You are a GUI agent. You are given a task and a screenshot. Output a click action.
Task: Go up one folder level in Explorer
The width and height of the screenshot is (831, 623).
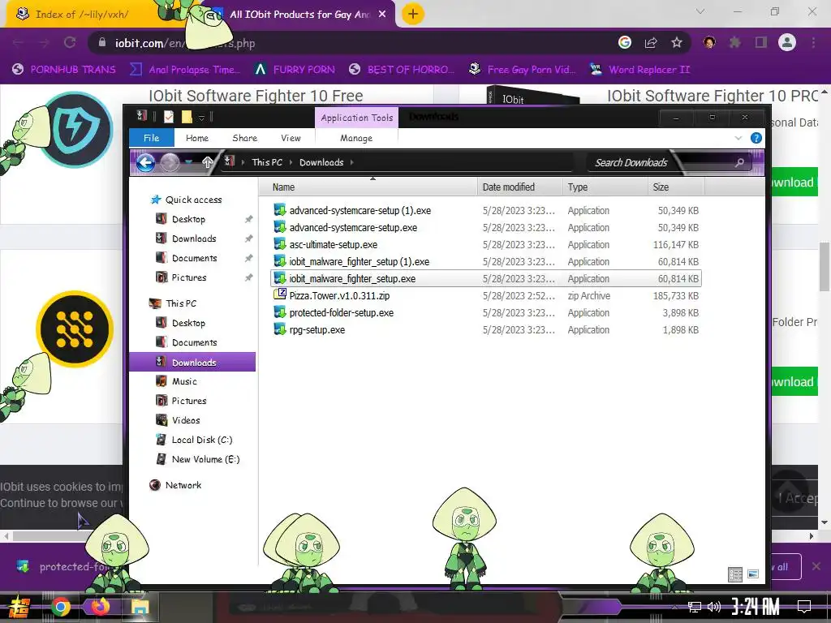[x=208, y=162]
